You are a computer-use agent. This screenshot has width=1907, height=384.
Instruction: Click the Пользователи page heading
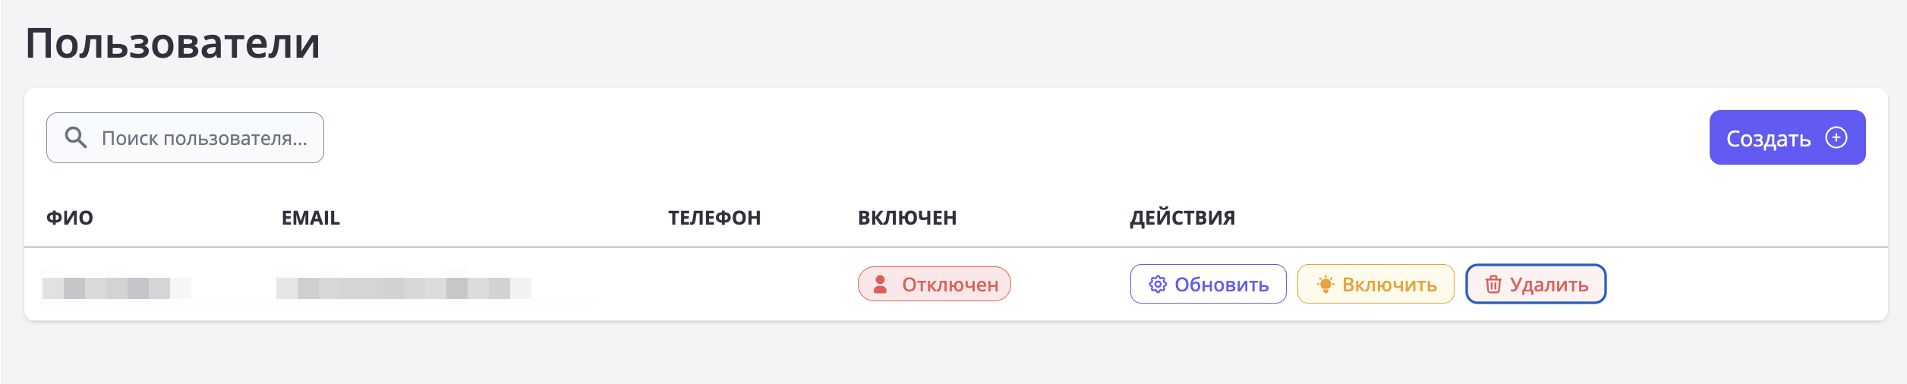pos(173,43)
